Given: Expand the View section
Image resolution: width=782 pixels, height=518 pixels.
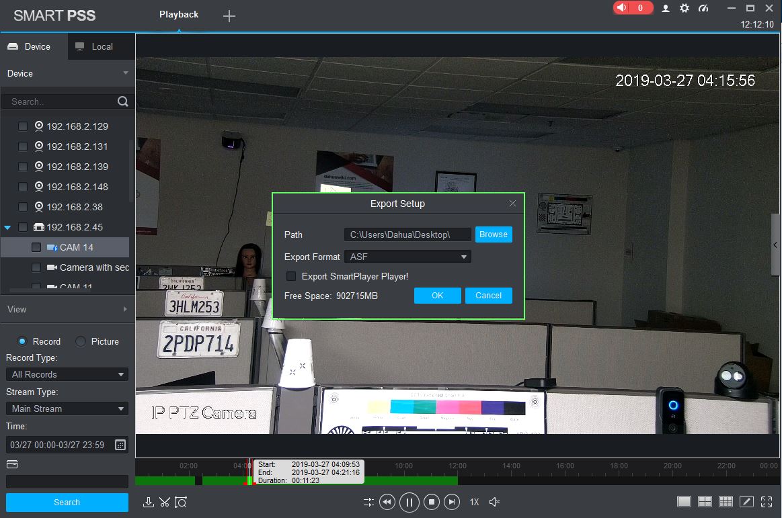Looking at the screenshot, I should pos(67,309).
